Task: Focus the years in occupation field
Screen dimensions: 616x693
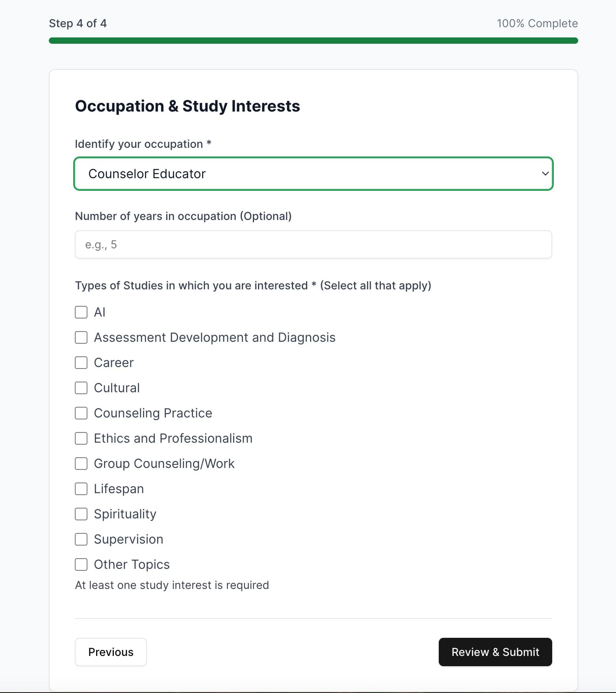Action: (x=313, y=245)
